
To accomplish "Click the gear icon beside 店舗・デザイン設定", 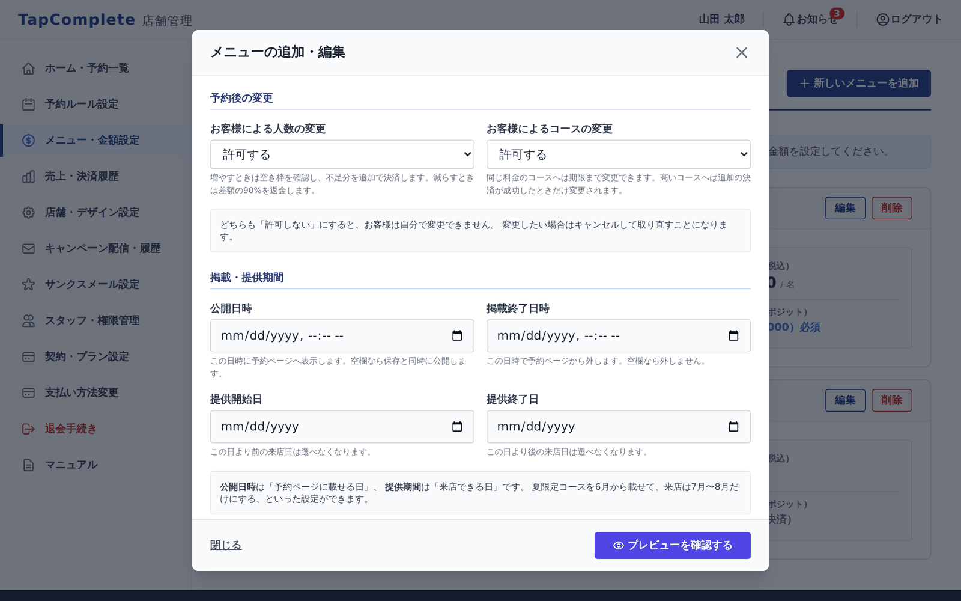I will [28, 213].
